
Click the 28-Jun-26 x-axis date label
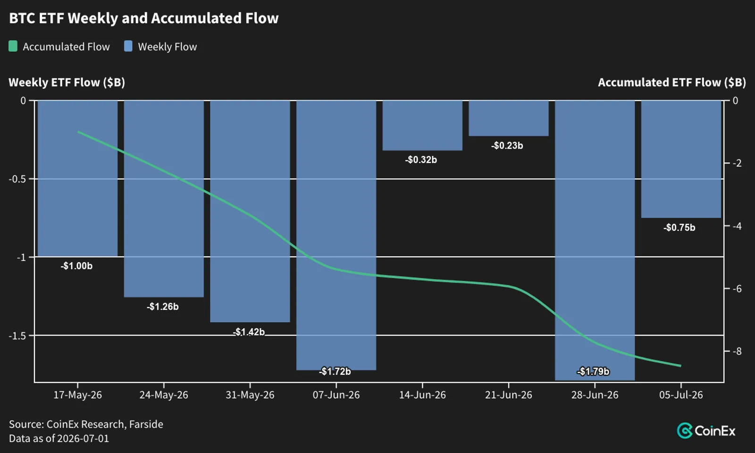tap(595, 395)
